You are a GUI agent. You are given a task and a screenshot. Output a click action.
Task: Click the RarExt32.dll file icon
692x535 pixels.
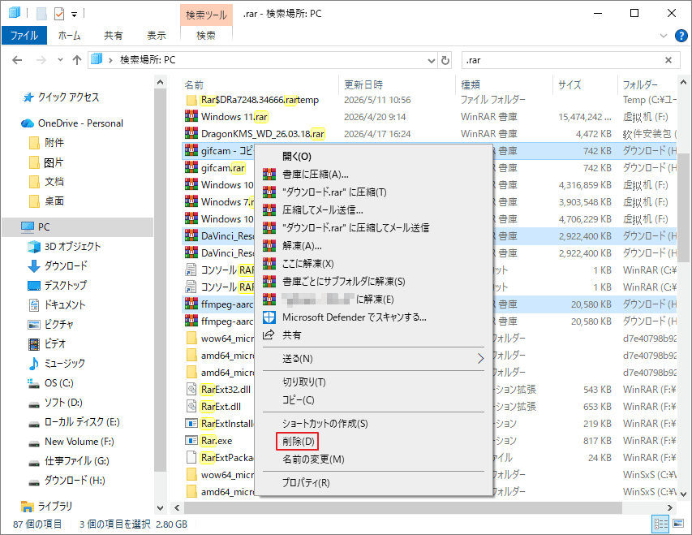point(191,389)
